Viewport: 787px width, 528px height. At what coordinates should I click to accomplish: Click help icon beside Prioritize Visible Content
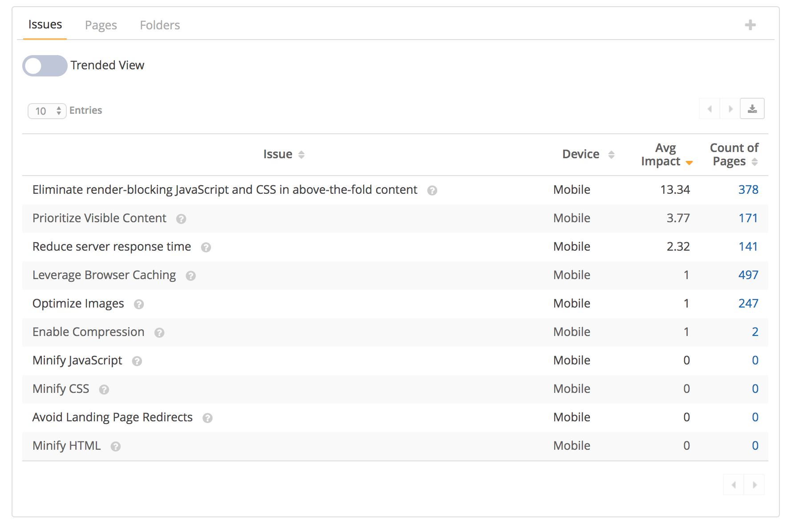tap(181, 219)
